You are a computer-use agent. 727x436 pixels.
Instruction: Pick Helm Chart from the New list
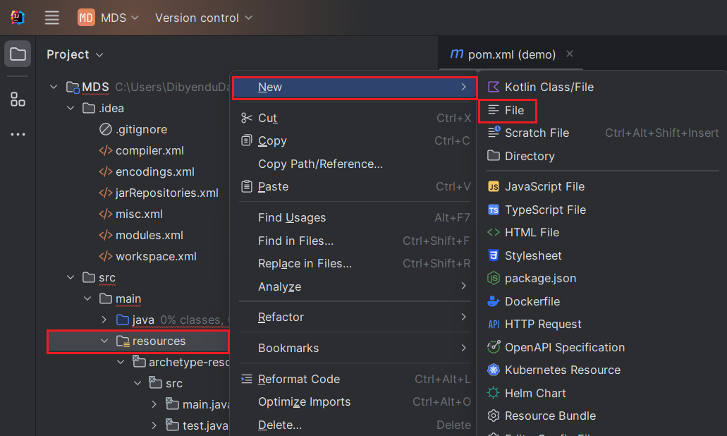[535, 393]
